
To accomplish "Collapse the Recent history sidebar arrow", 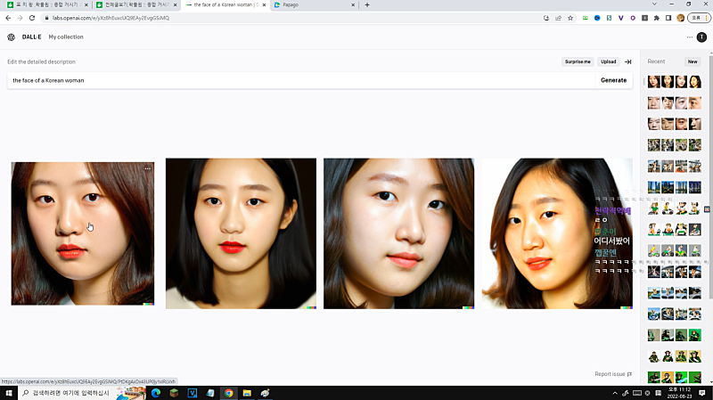I will point(628,62).
